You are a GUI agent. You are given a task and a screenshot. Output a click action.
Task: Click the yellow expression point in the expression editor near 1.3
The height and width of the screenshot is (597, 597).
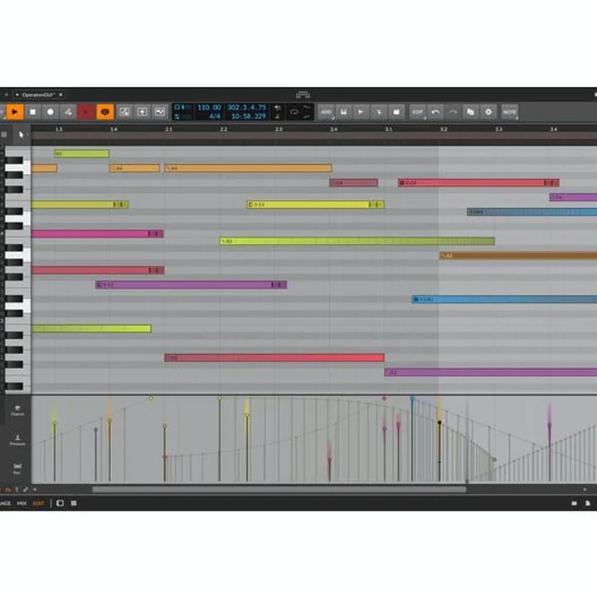coord(55,423)
